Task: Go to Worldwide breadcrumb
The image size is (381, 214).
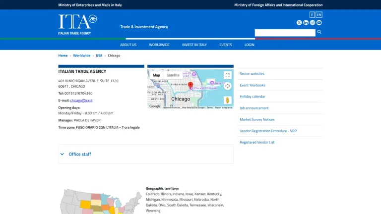Action: click(82, 55)
